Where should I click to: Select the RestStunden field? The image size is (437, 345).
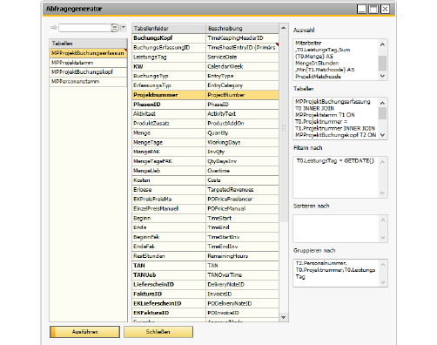(x=169, y=256)
